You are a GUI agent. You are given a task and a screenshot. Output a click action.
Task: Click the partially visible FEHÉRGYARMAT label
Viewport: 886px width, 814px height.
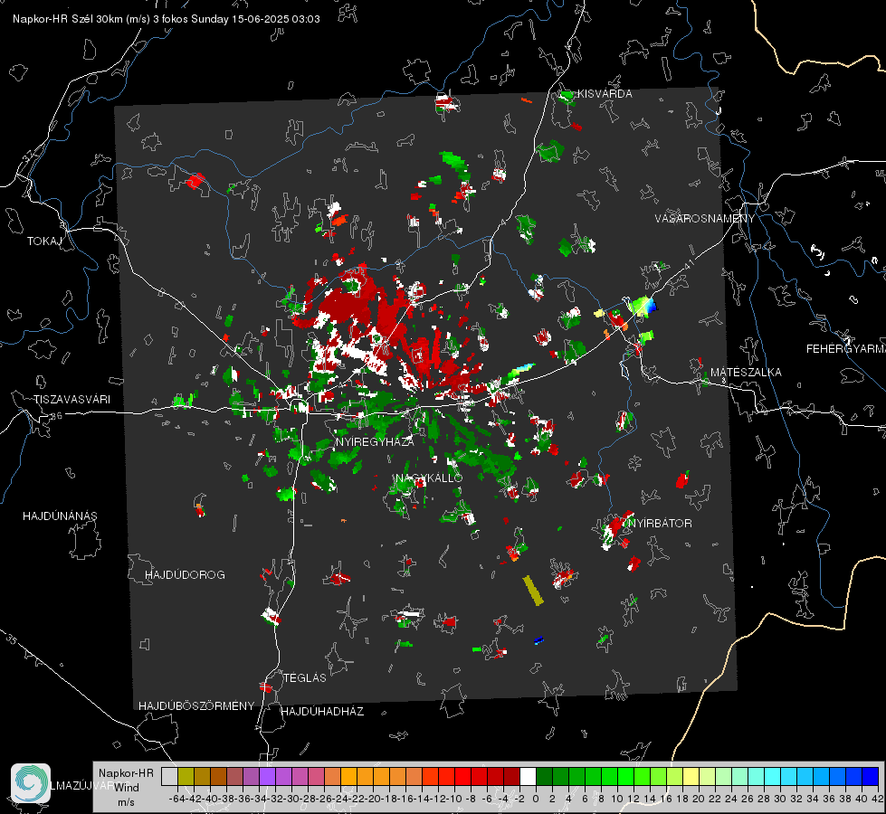pos(846,348)
